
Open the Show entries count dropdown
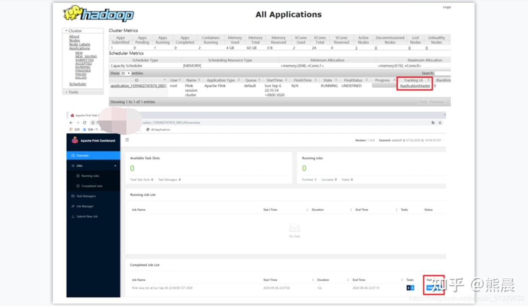coord(125,73)
